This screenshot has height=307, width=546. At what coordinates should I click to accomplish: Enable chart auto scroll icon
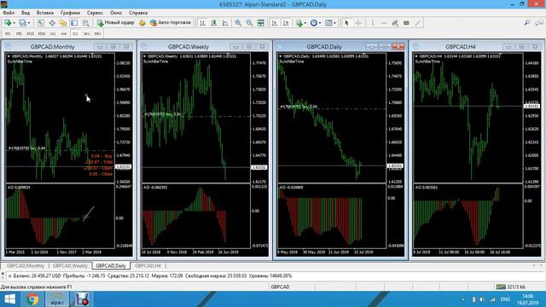point(275,23)
